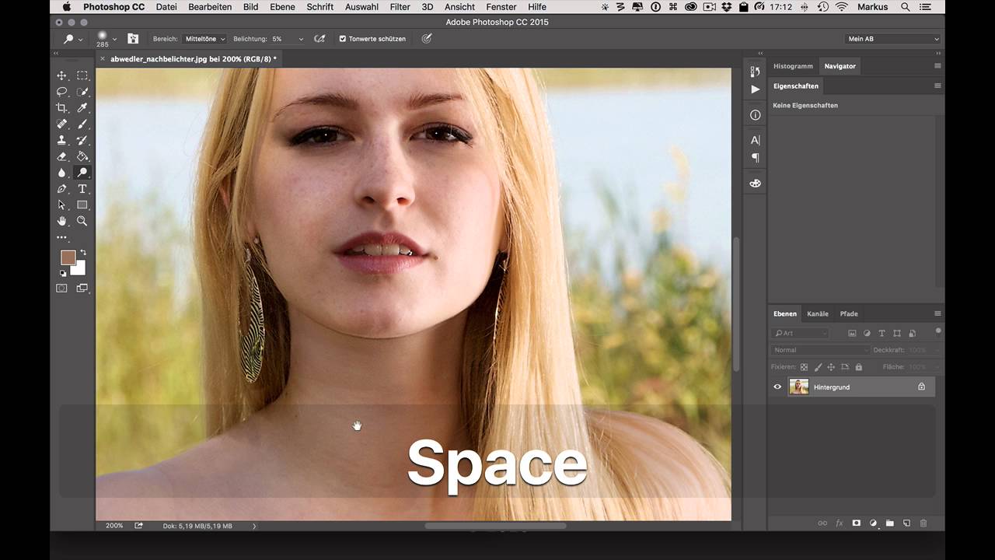This screenshot has width=995, height=560.
Task: Select the History Brush tool
Action: 82,141
